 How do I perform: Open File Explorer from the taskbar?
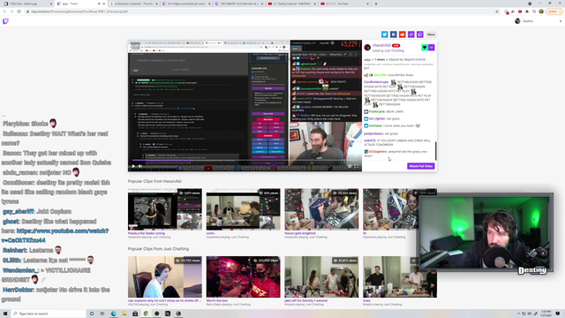point(124,314)
